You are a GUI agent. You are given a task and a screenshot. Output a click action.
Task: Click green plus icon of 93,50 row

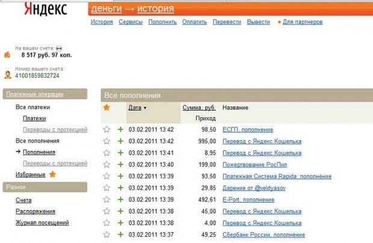click(x=120, y=176)
